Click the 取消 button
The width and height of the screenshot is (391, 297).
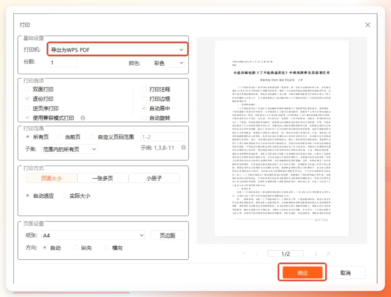tap(345, 273)
